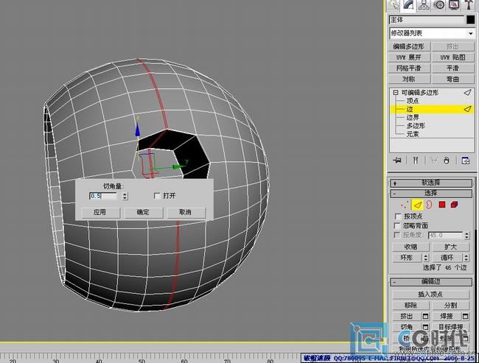Click the object name field 主体
Viewport: 479px width, 363px height.
coord(427,20)
